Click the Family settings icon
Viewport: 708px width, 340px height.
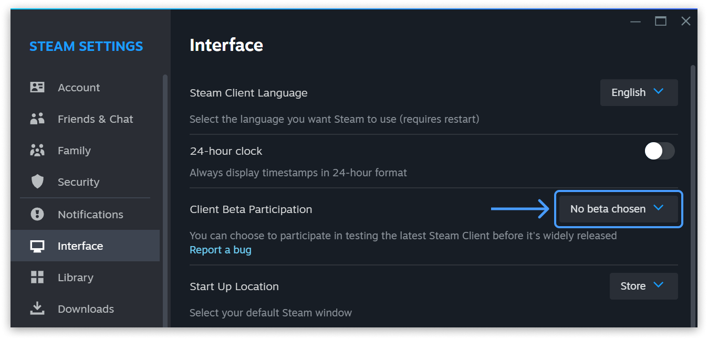[37, 150]
